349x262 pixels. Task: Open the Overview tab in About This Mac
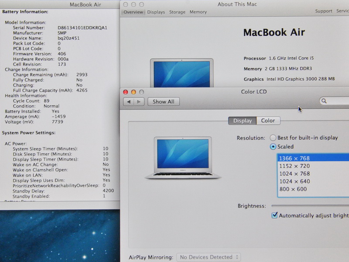[x=133, y=12]
